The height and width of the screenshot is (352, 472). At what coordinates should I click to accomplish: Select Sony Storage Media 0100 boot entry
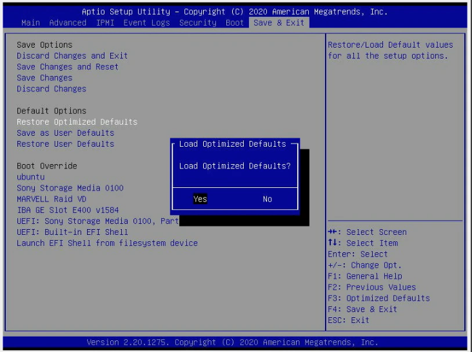point(70,188)
